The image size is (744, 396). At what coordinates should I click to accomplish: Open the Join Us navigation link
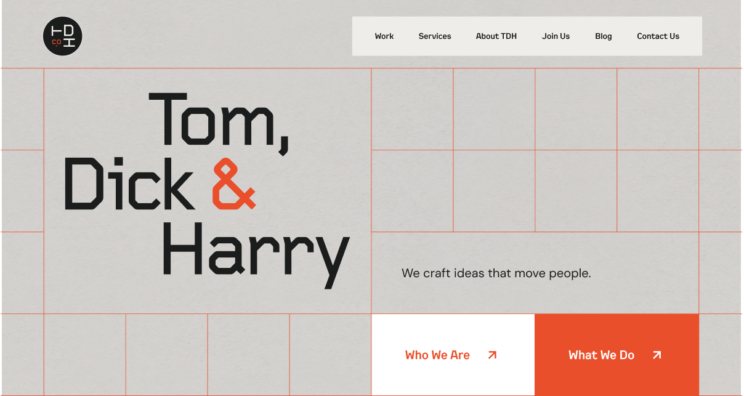[556, 36]
